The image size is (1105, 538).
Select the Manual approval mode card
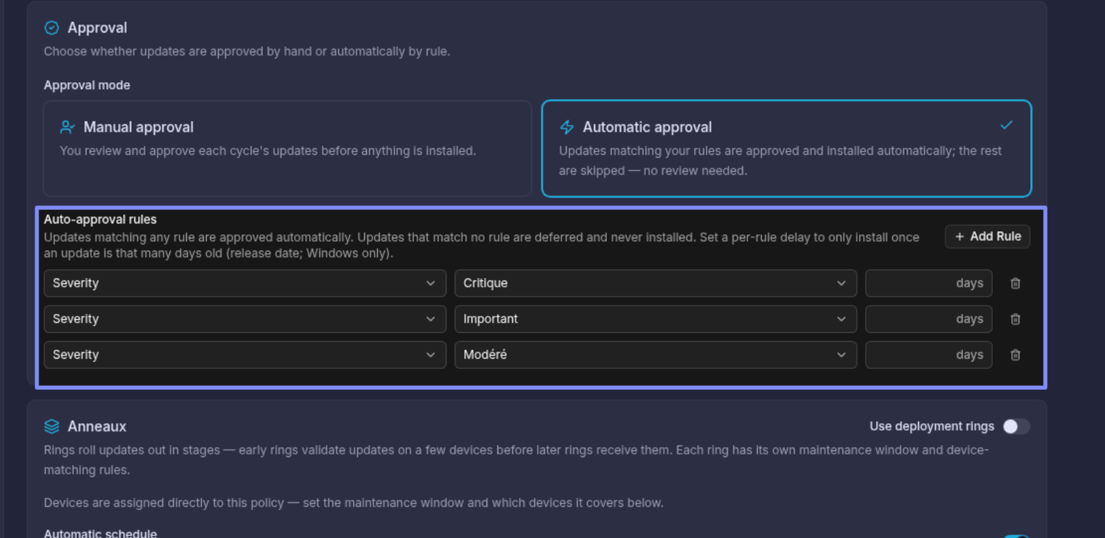pos(287,149)
